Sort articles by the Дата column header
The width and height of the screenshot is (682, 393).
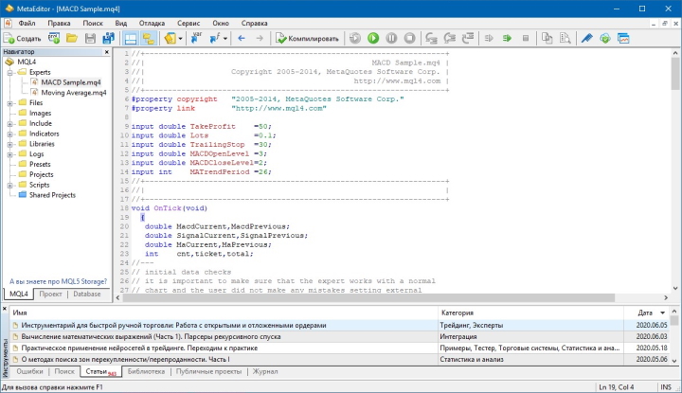pos(644,312)
